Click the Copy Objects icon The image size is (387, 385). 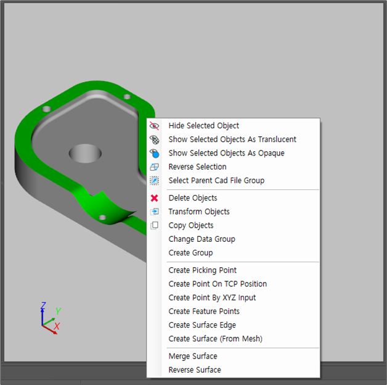(155, 225)
